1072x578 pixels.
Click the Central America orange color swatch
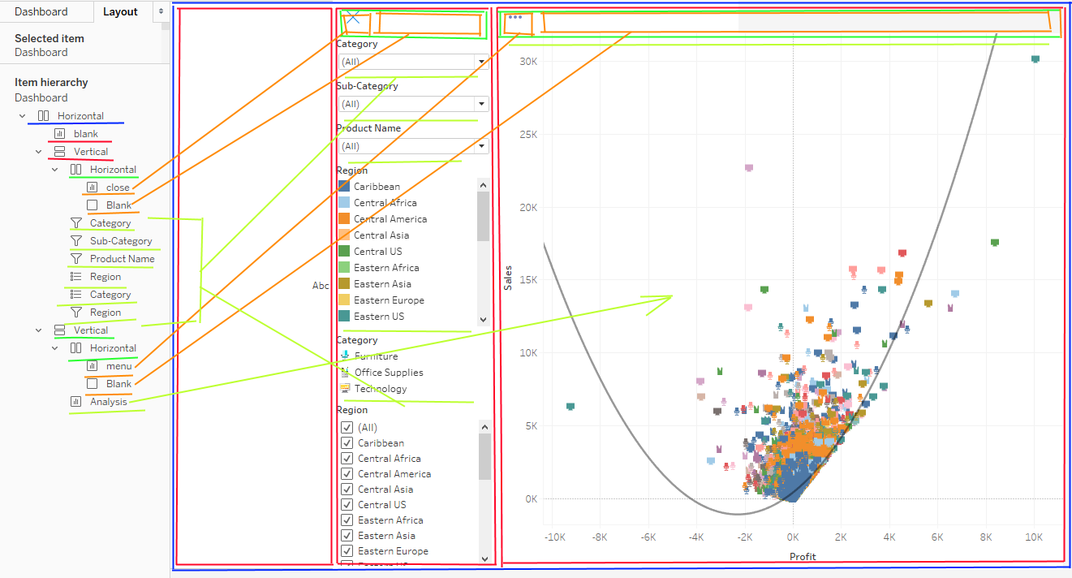[x=344, y=219]
